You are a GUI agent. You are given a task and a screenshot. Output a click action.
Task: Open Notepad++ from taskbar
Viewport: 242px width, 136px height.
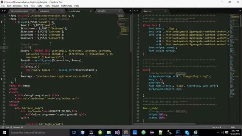point(161,133)
